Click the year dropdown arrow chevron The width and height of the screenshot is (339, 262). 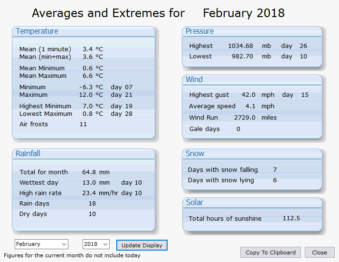pos(105,244)
